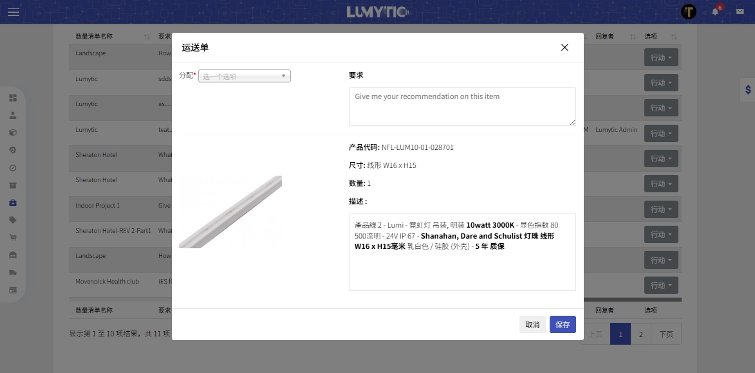Click the profile avatar in the top bar
The width and height of the screenshot is (755, 373).
coord(689,12)
